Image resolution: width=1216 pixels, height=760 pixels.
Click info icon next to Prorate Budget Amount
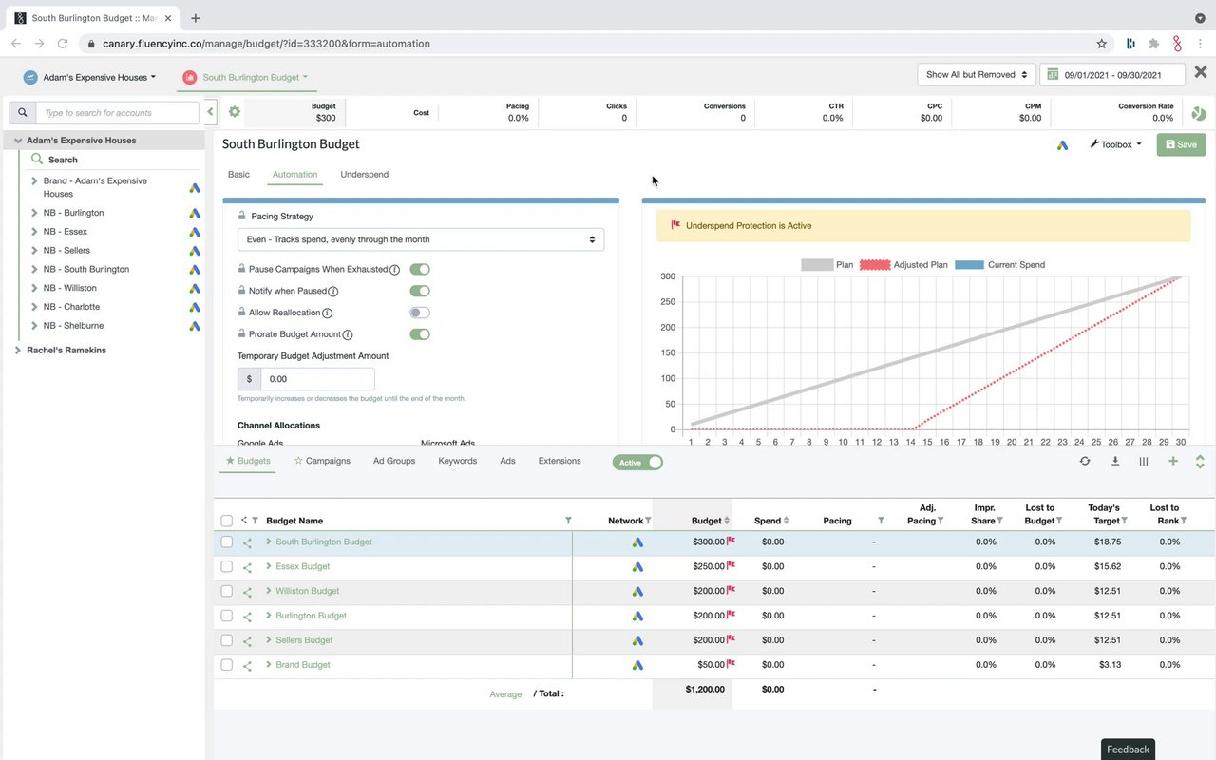click(348, 334)
